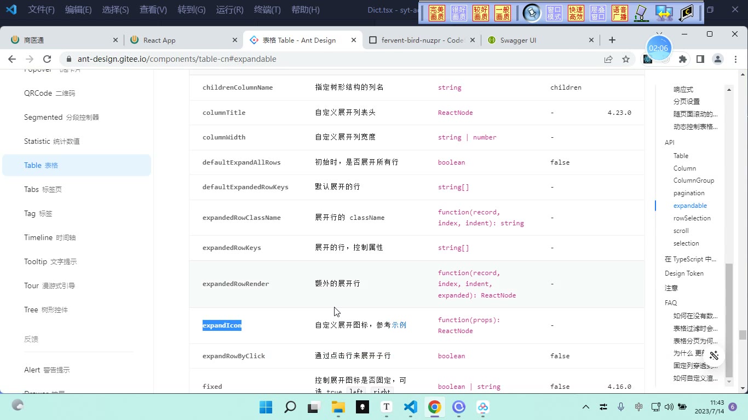Click anchor panel scrollbar down arrow
The image size is (748, 420).
click(729, 382)
